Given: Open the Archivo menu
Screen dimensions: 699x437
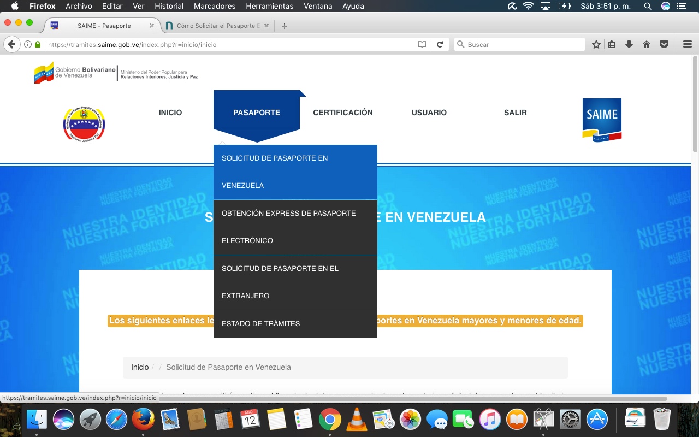Looking at the screenshot, I should pyautogui.click(x=79, y=6).
